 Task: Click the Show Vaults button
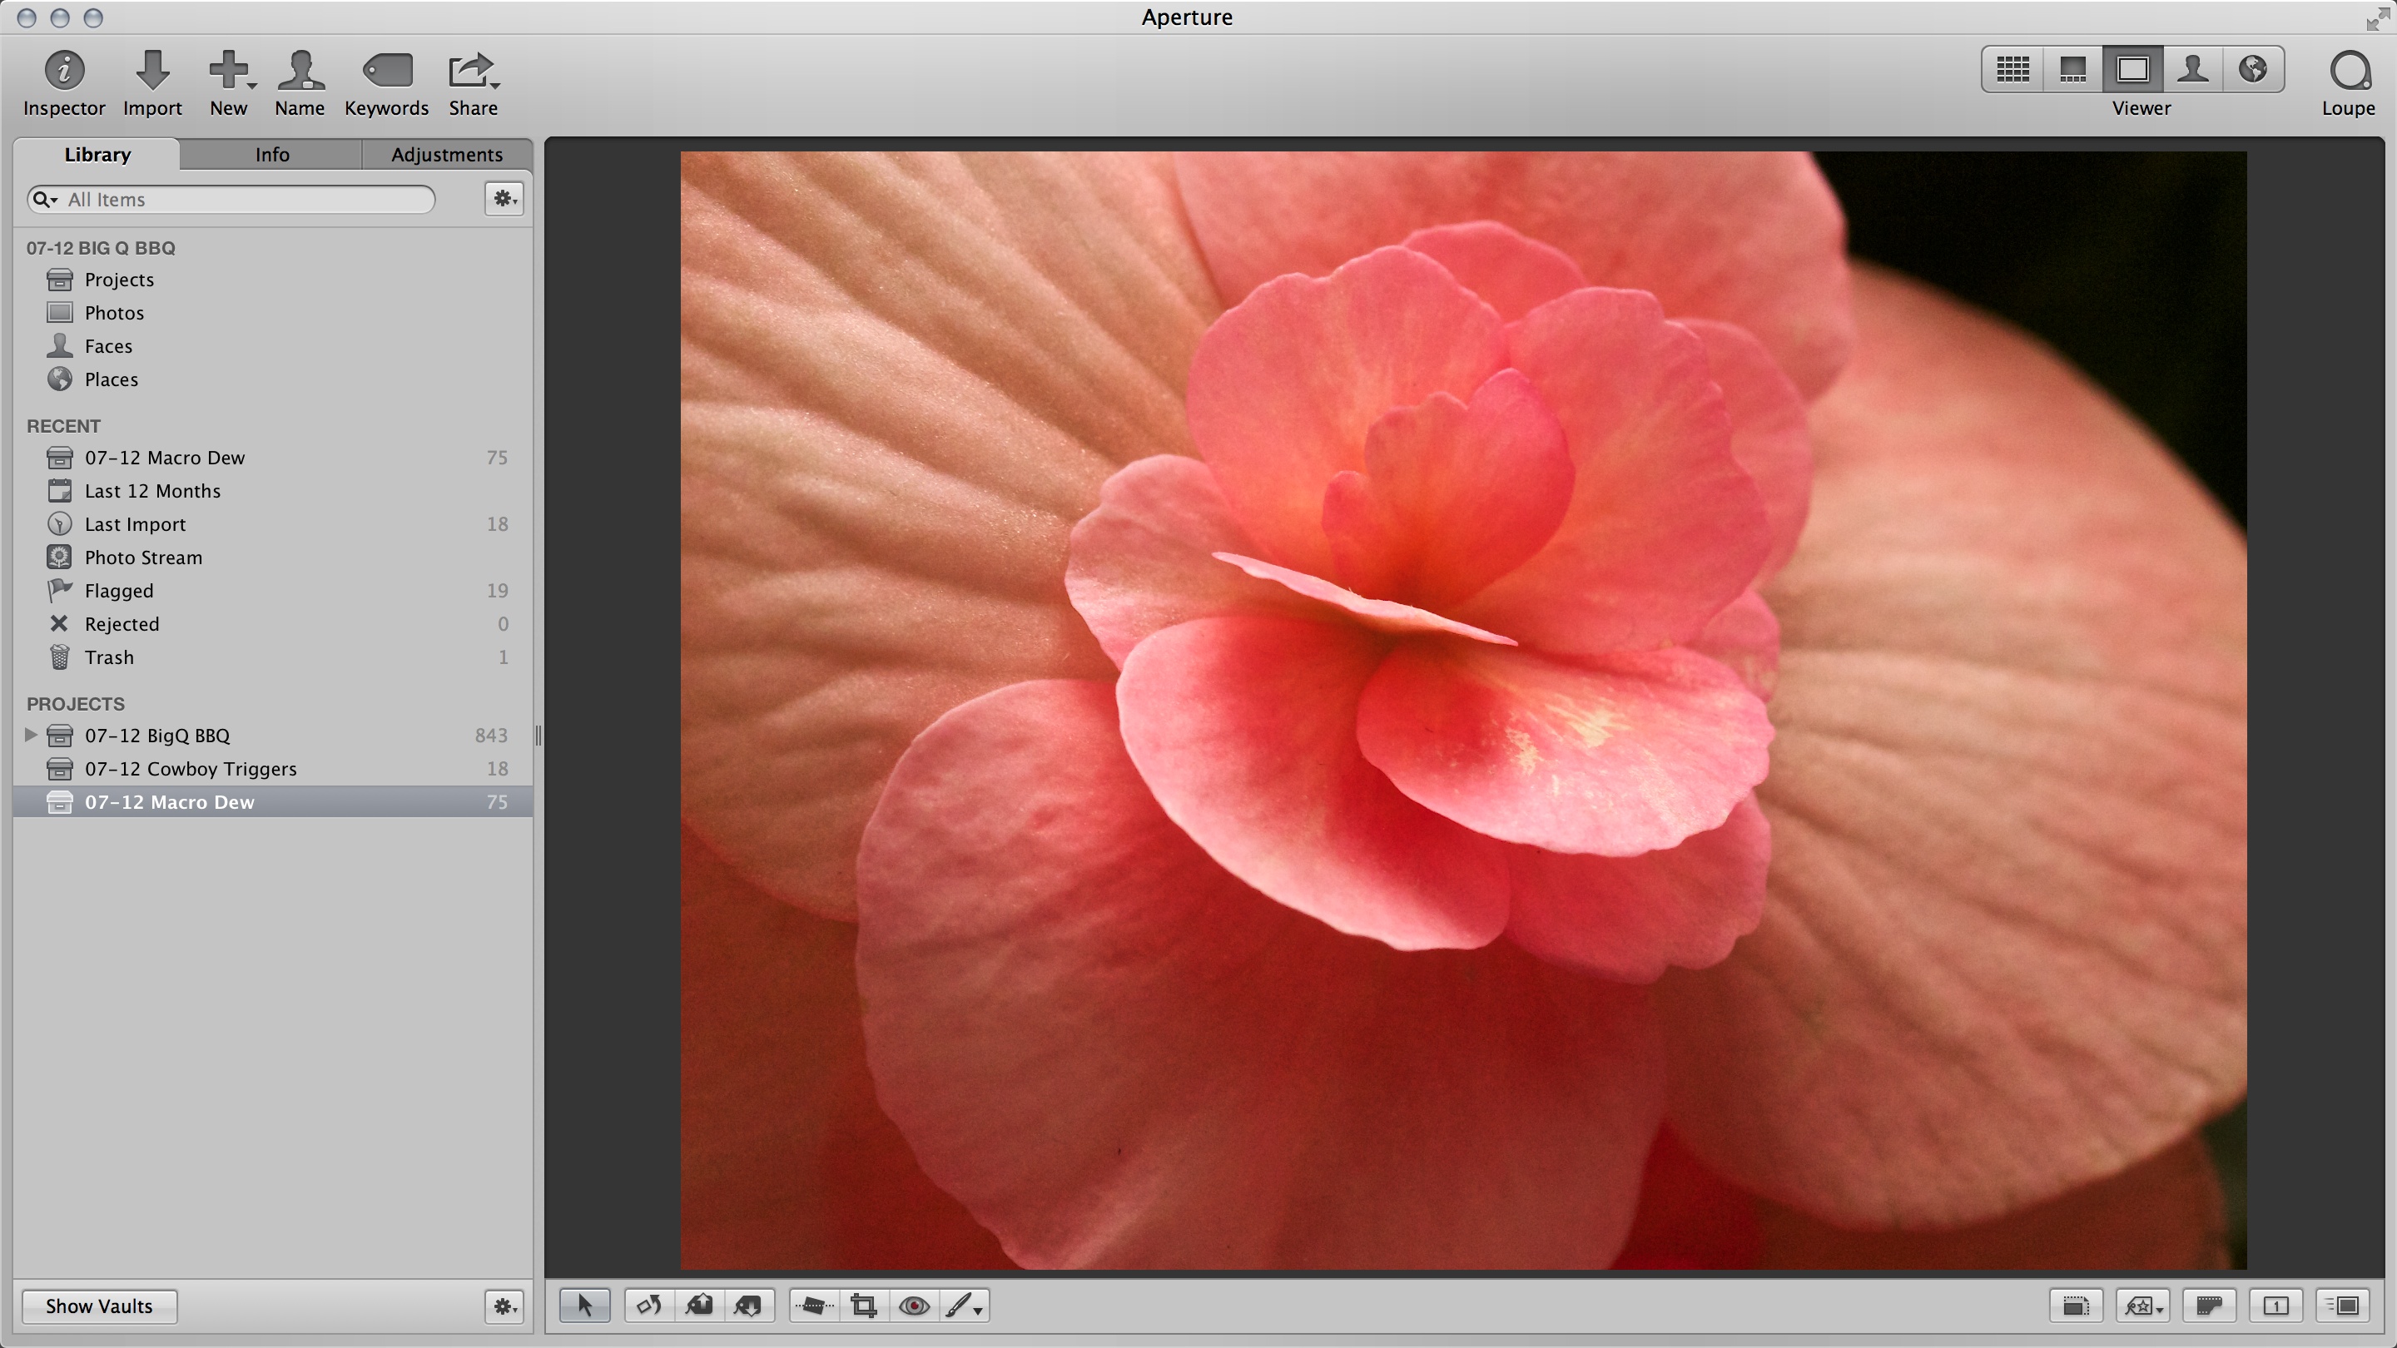[x=99, y=1306]
